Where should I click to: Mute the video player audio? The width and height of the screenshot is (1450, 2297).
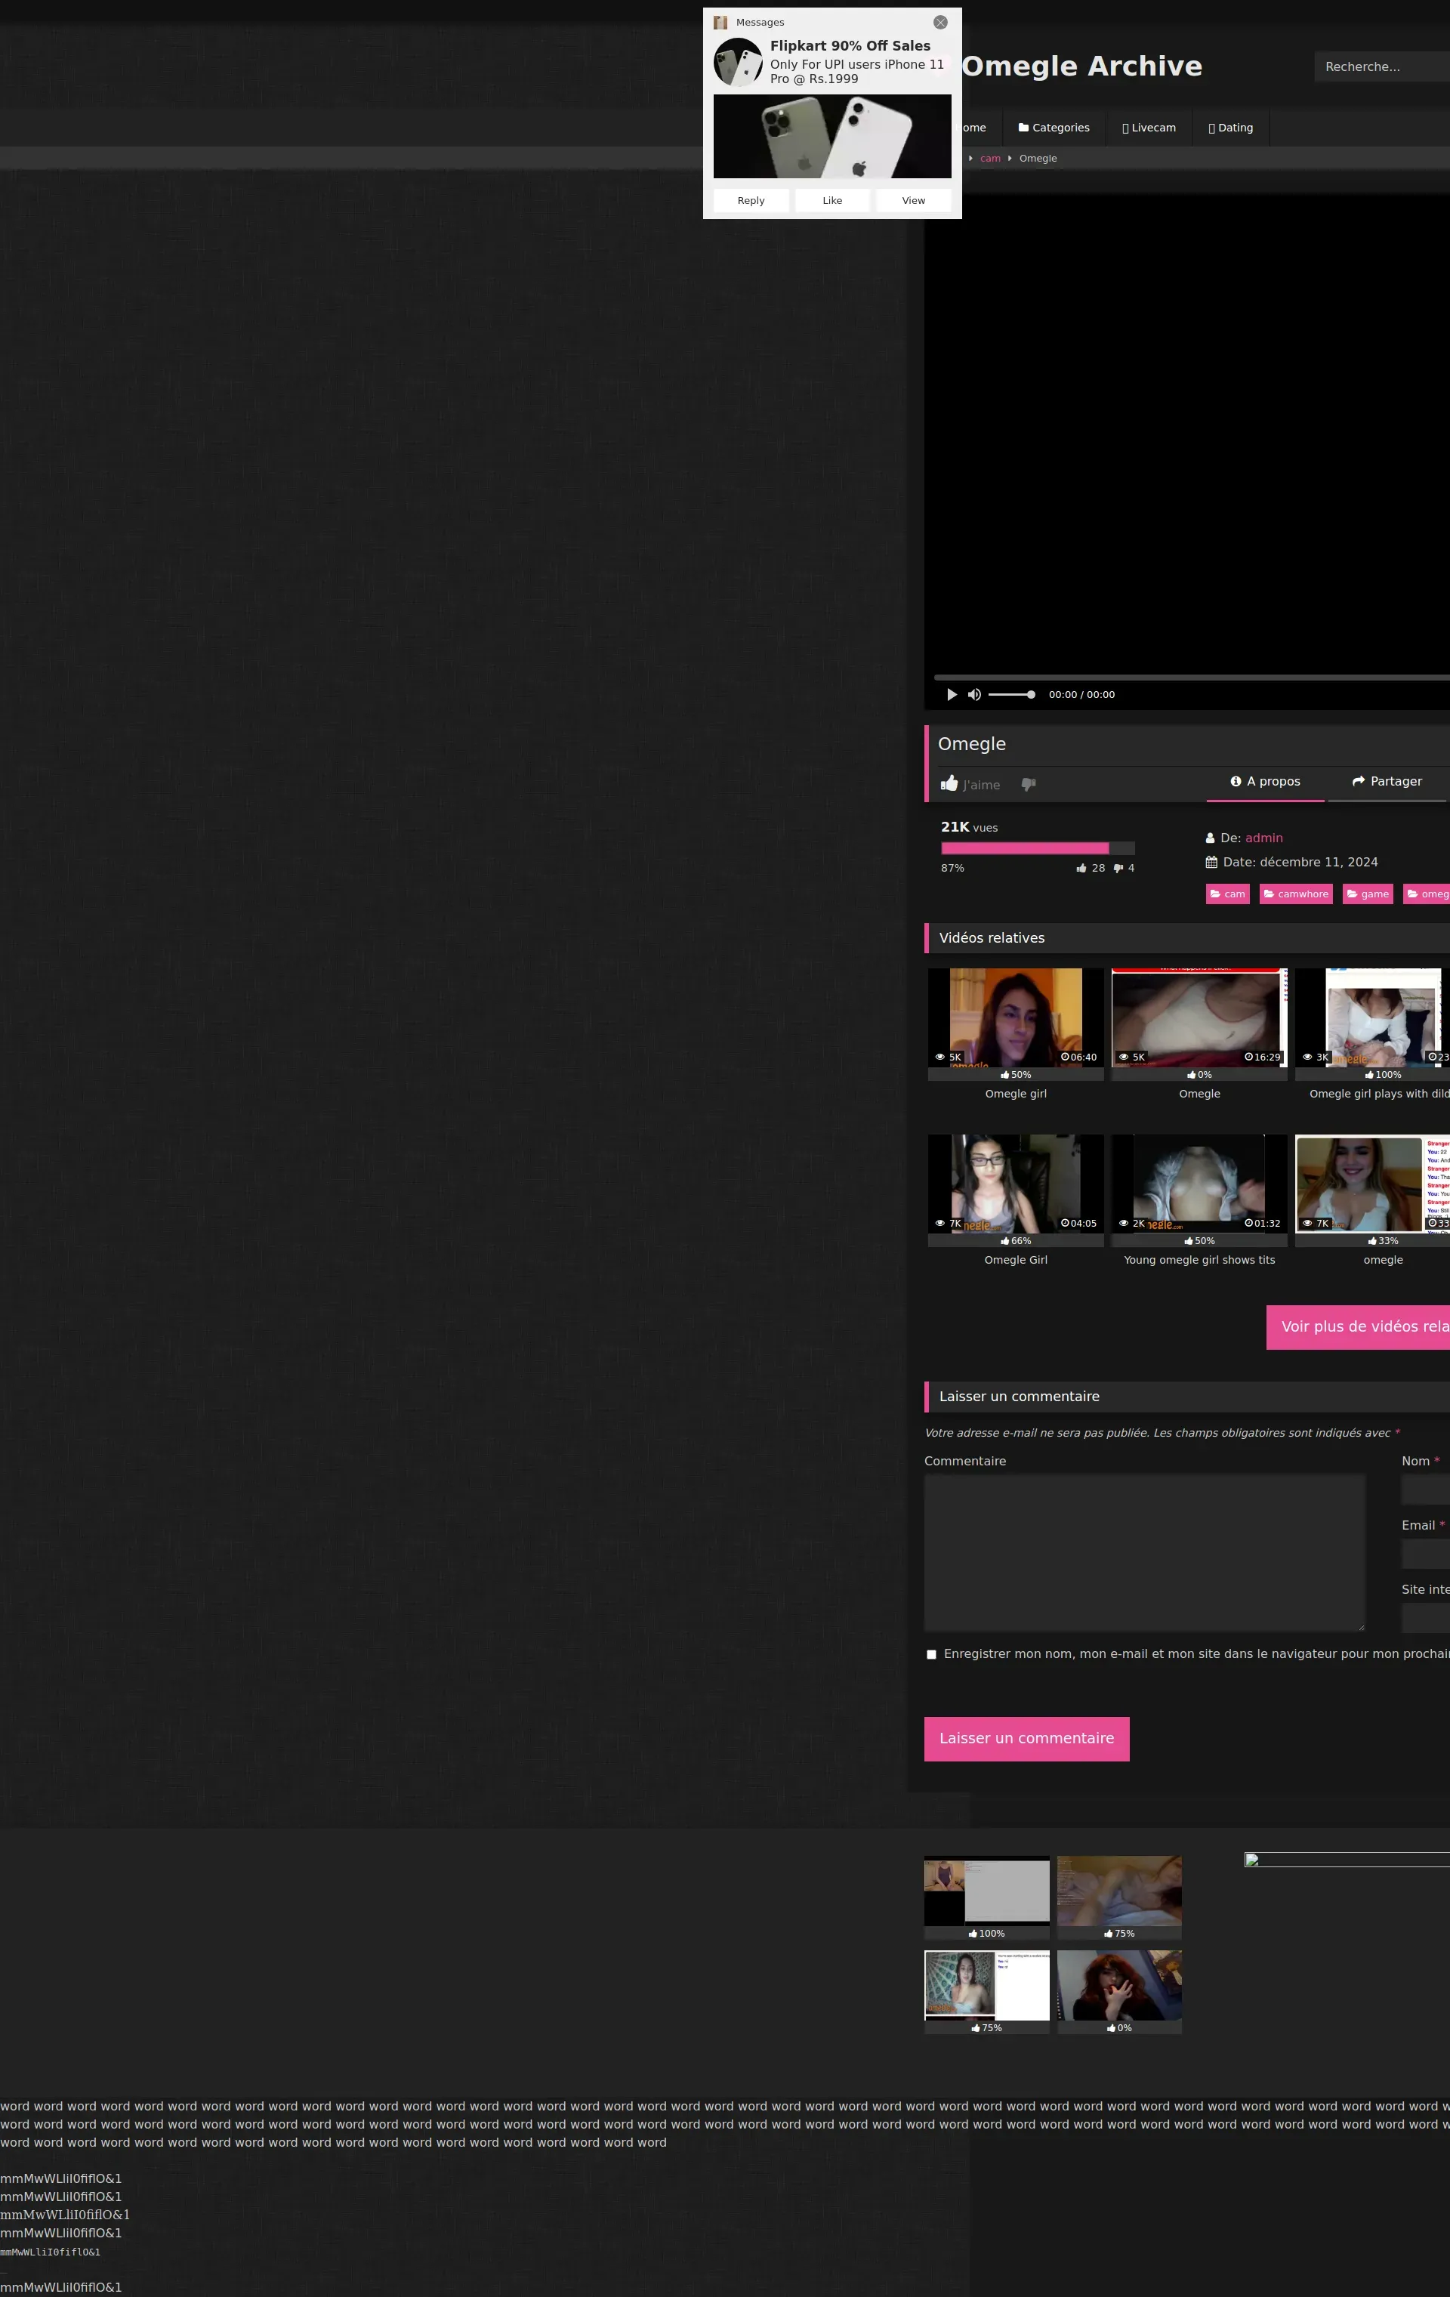tap(974, 694)
